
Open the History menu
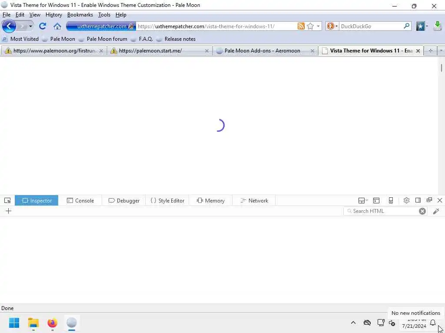click(x=54, y=15)
